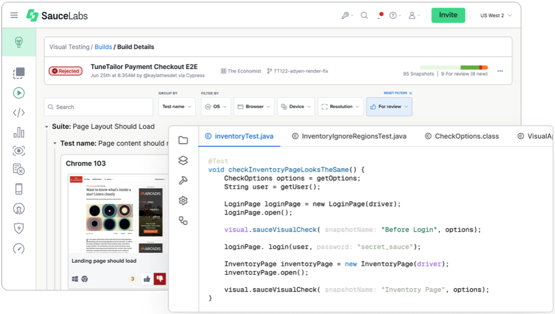Toggle the For review filter

389,106
